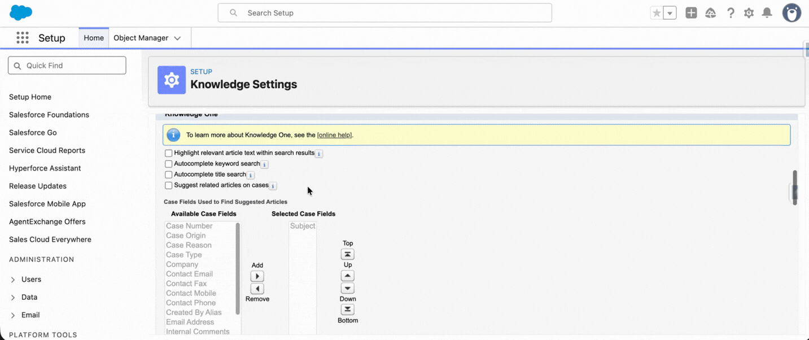Open Salesforce Foundations
809x340 pixels.
pyautogui.click(x=49, y=115)
